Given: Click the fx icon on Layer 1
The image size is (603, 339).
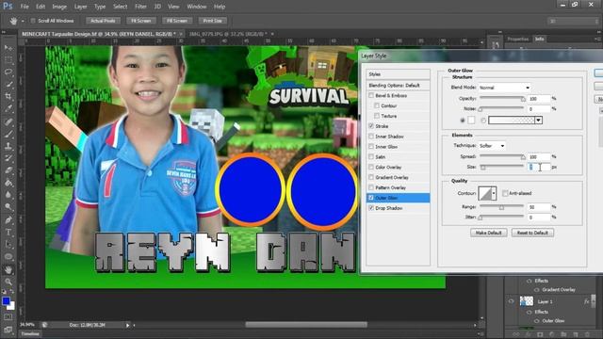Looking at the screenshot, I should coord(586,301).
